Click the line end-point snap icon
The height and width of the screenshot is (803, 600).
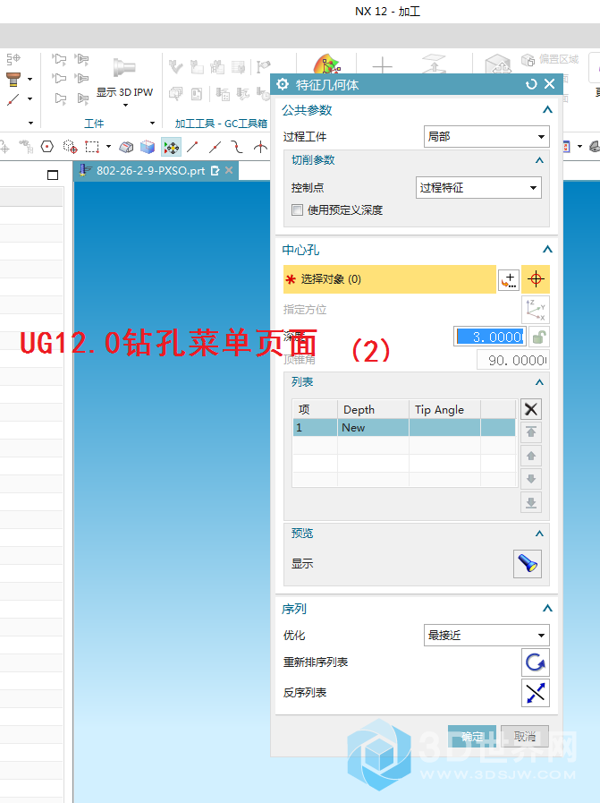click(192, 148)
